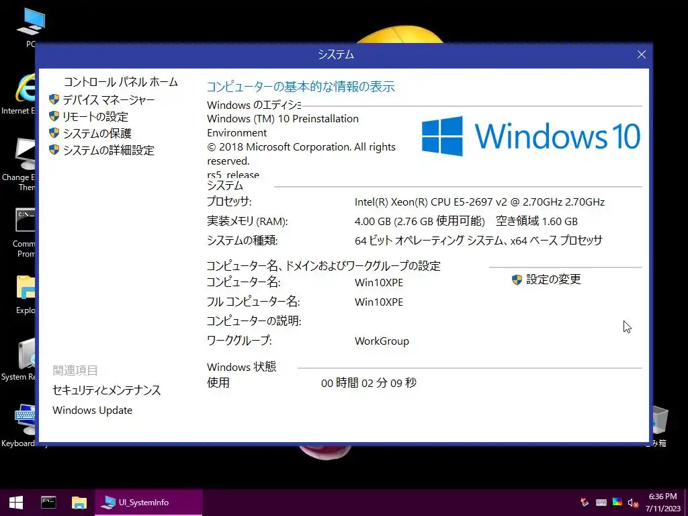Image resolution: width=688 pixels, height=516 pixels.
Task: Click the システムの種類: label
Action: pos(242,241)
